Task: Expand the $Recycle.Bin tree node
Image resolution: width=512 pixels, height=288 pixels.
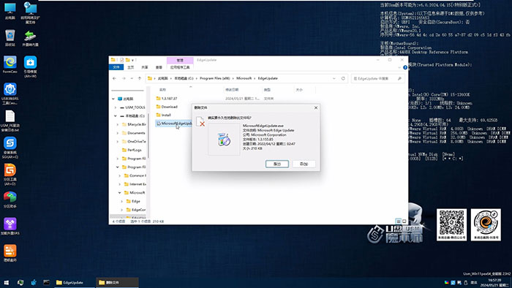Action: pyautogui.click(x=118, y=124)
